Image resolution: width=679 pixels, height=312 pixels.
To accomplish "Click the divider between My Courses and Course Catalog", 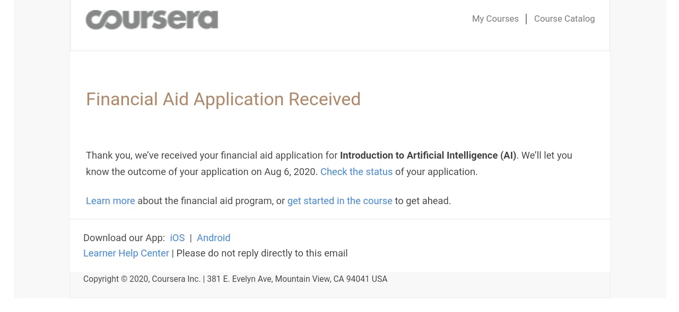I will (x=526, y=19).
